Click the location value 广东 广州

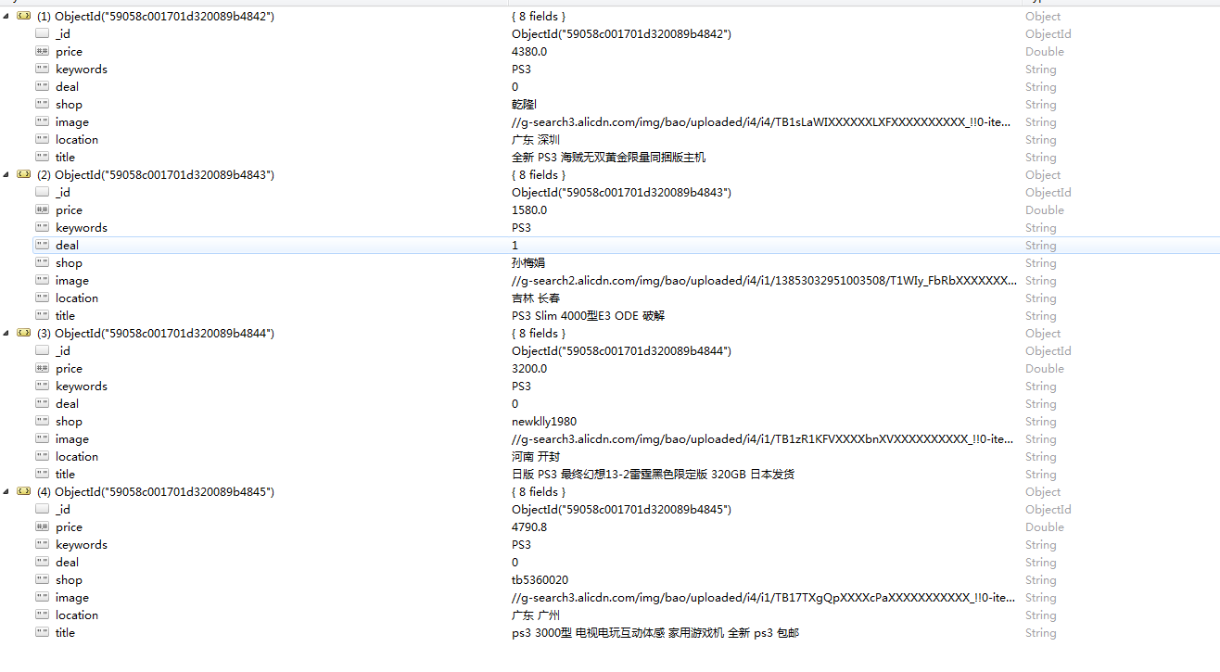pyautogui.click(x=536, y=615)
